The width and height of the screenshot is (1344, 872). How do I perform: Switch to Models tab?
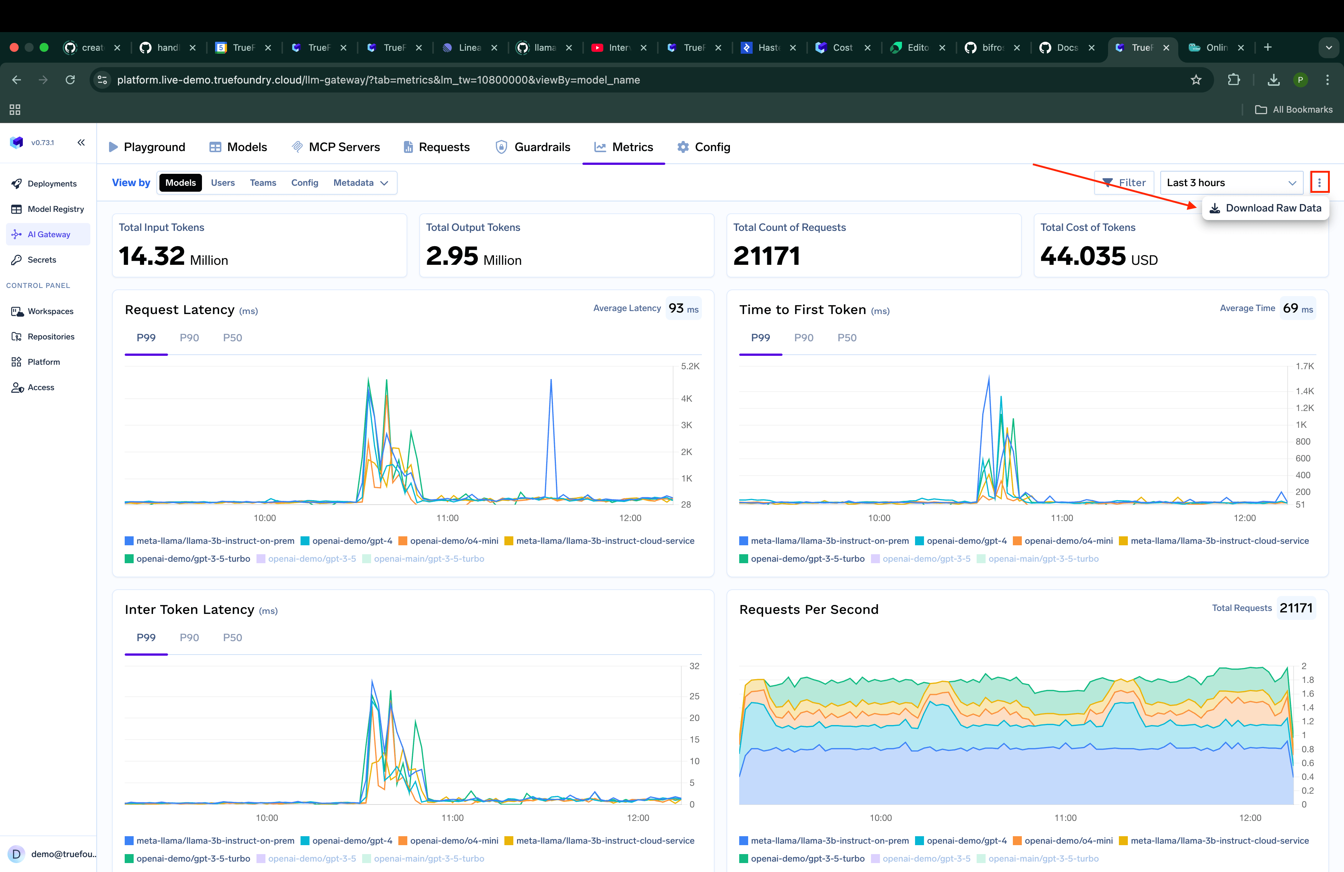click(x=238, y=147)
